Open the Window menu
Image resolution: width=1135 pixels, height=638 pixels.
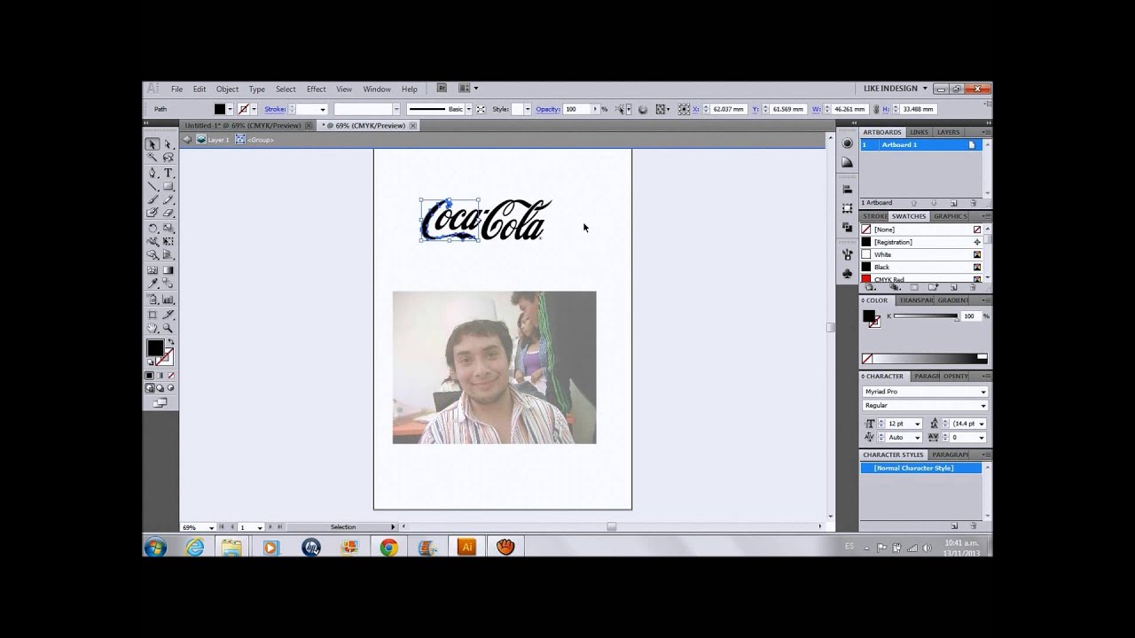coord(377,89)
